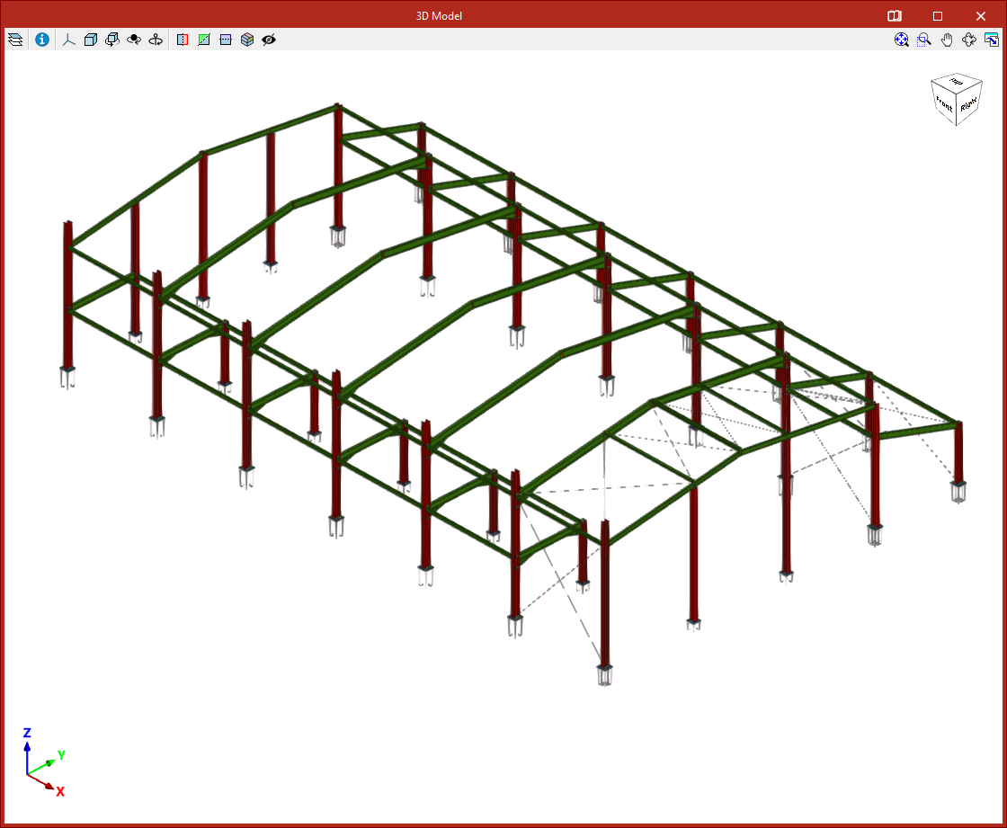Click the zoom extents magnifier icon
Image resolution: width=1007 pixels, height=828 pixels.
pyautogui.click(x=902, y=40)
